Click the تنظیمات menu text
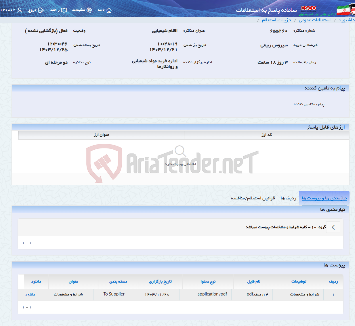Viewport: 355px width, 326px height. pyautogui.click(x=79, y=10)
